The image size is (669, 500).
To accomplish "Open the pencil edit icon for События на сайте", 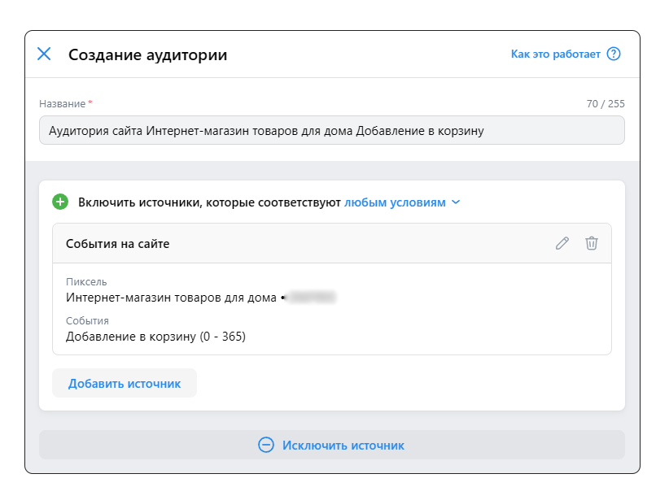I will tap(563, 243).
